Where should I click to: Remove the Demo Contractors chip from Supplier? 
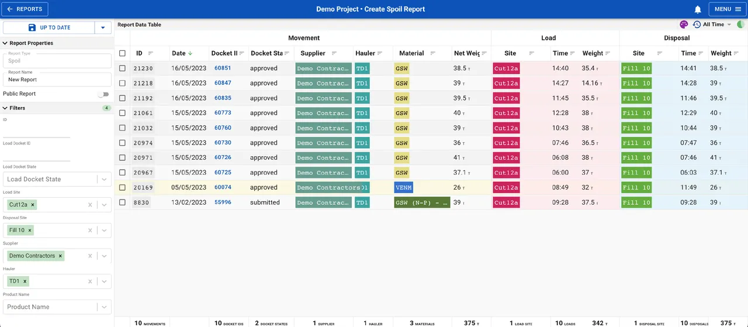[x=60, y=256]
